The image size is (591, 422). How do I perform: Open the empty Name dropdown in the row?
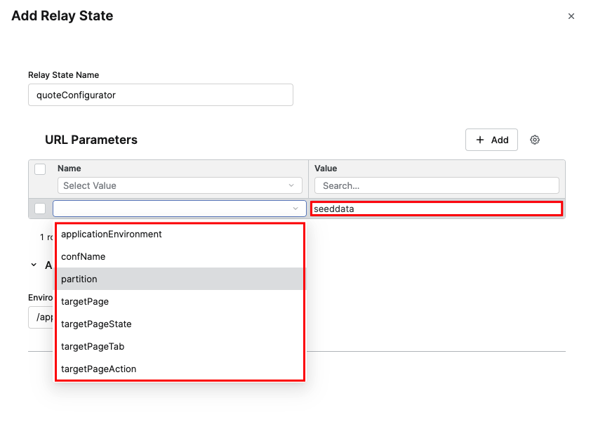coord(179,209)
